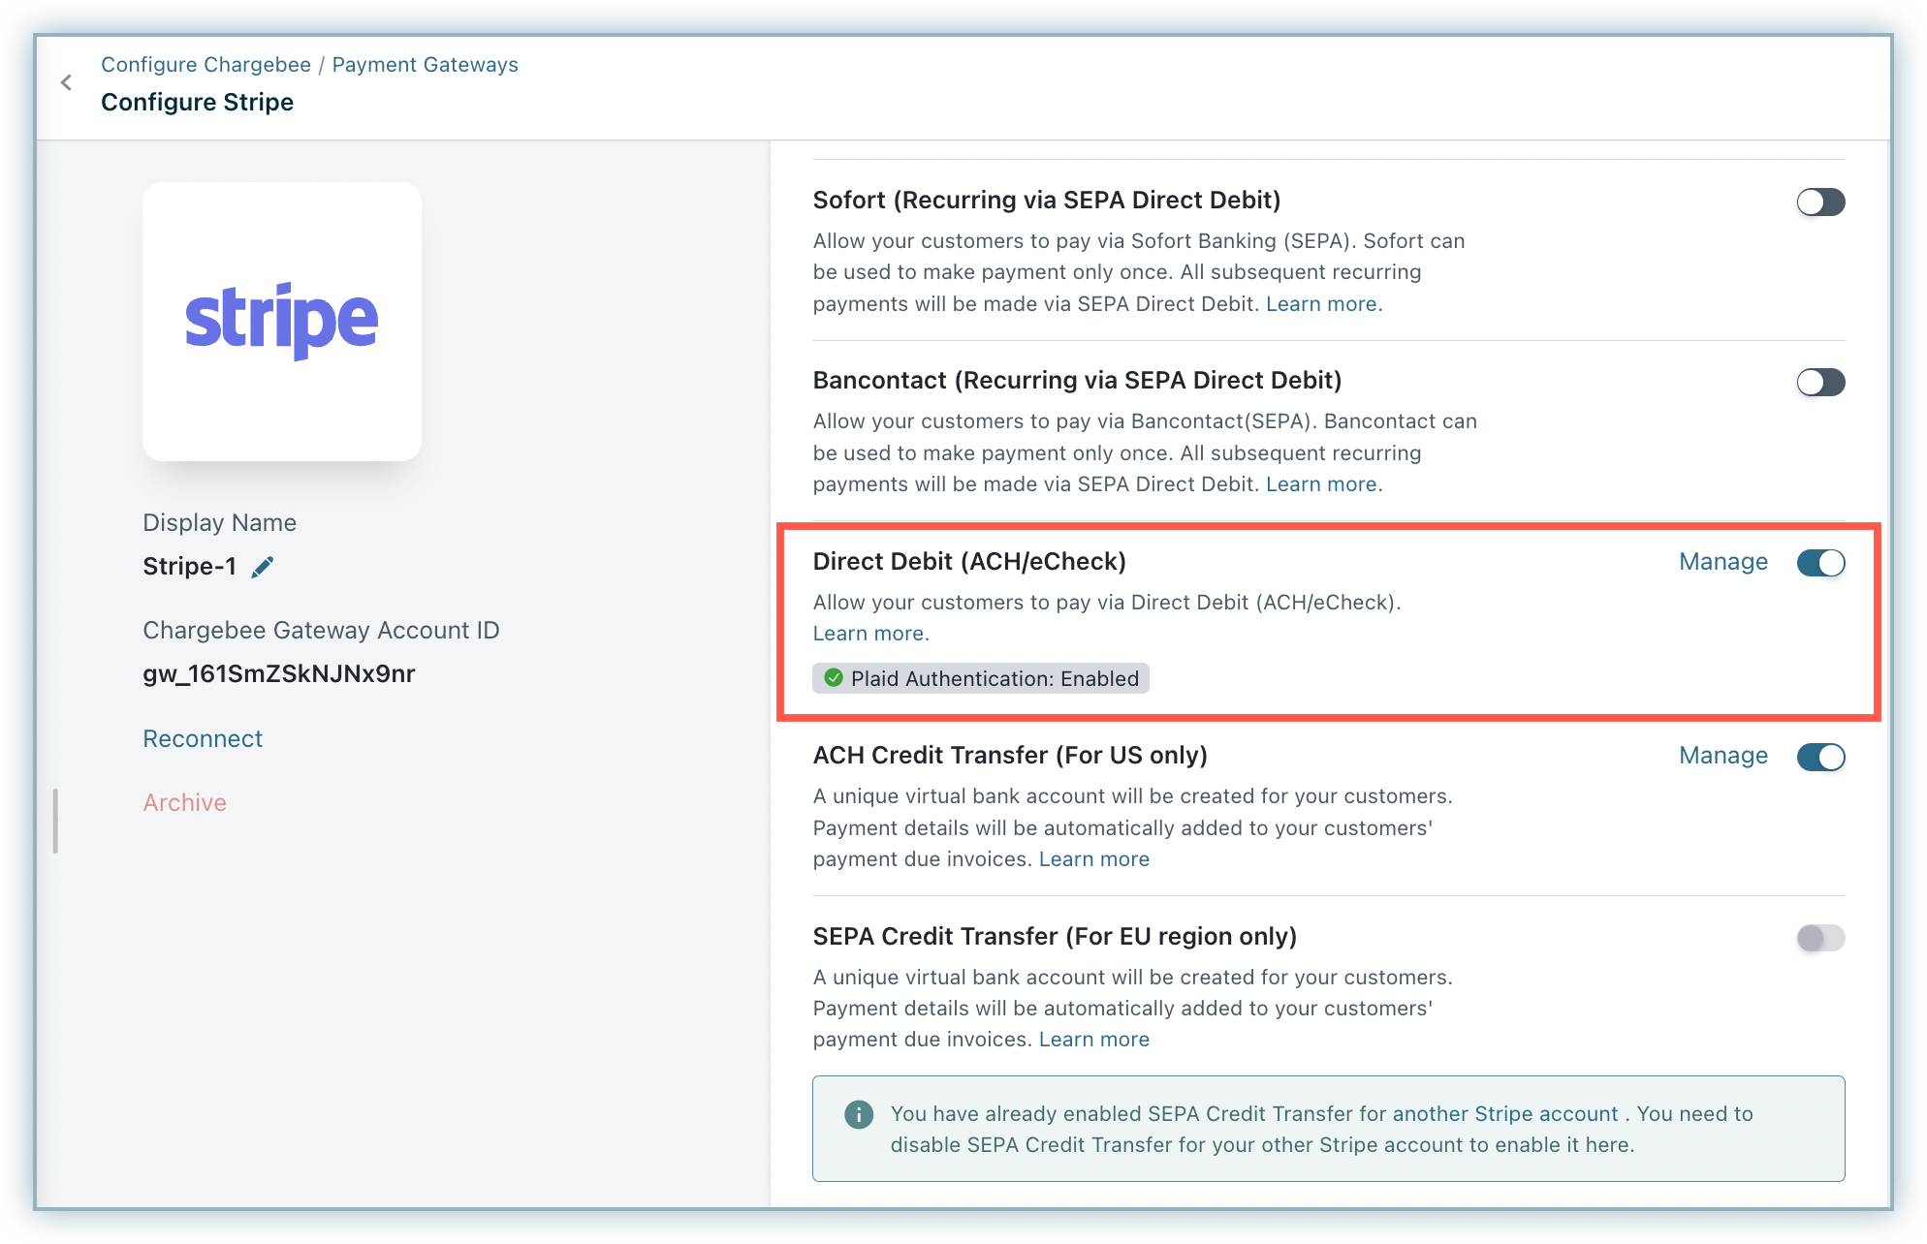Open Manage for Direct Debit (ACH/eCheck)
This screenshot has height=1244, width=1927.
click(1722, 562)
